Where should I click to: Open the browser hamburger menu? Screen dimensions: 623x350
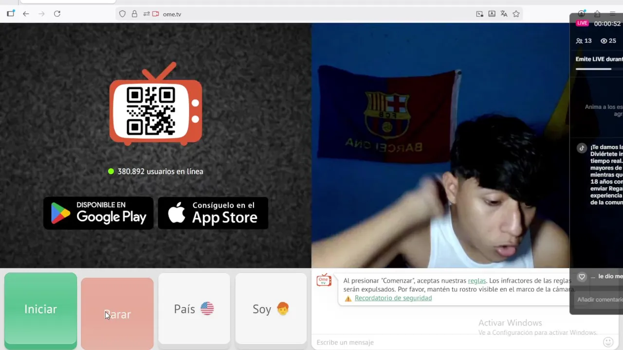612,14
